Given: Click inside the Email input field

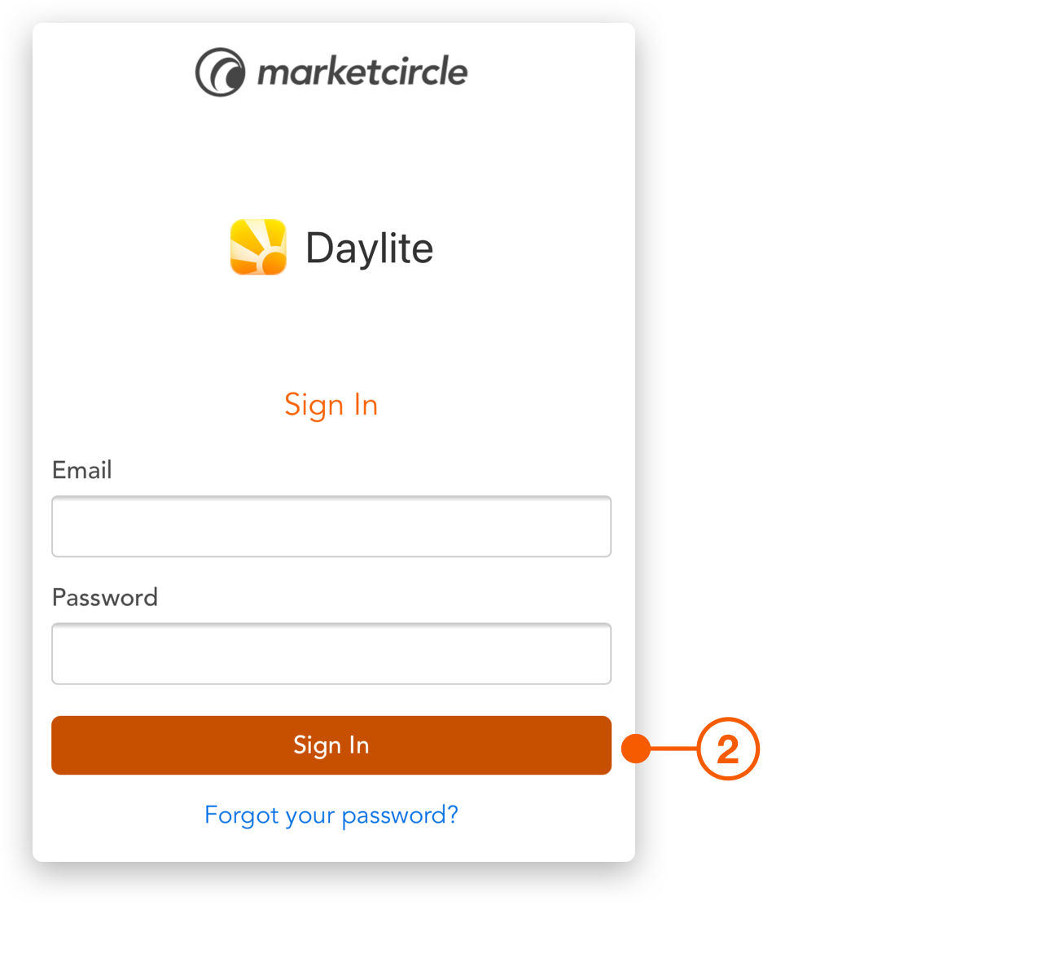Looking at the screenshot, I should pyautogui.click(x=331, y=526).
